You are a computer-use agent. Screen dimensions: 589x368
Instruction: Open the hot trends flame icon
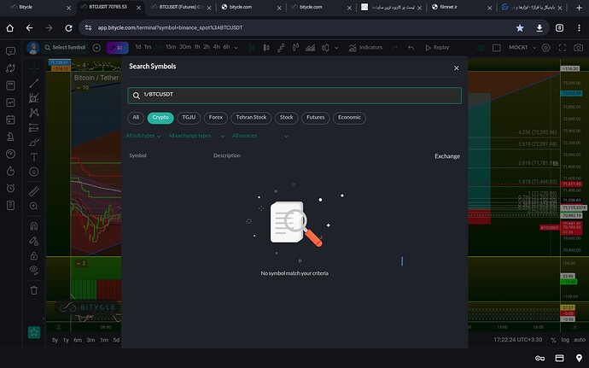[x=10, y=171]
